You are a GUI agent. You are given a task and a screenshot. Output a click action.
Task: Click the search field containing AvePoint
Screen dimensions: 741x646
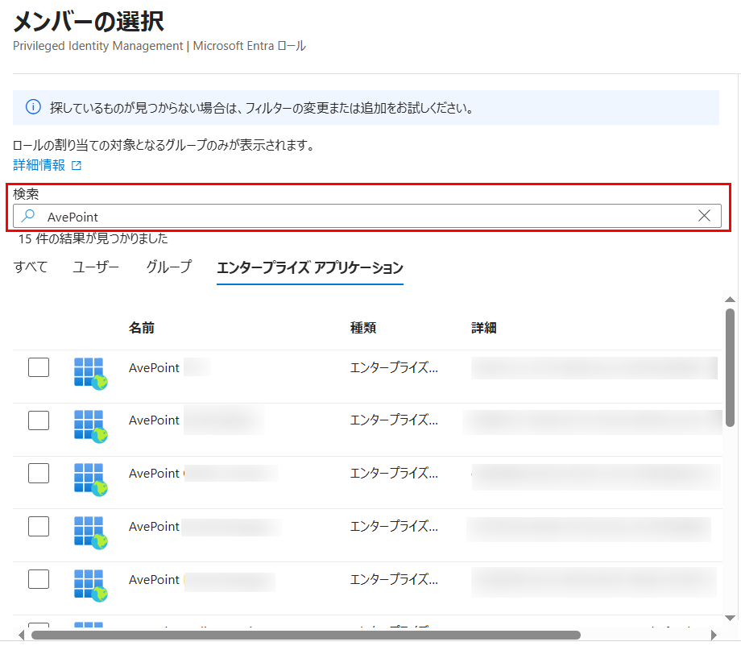click(x=367, y=216)
